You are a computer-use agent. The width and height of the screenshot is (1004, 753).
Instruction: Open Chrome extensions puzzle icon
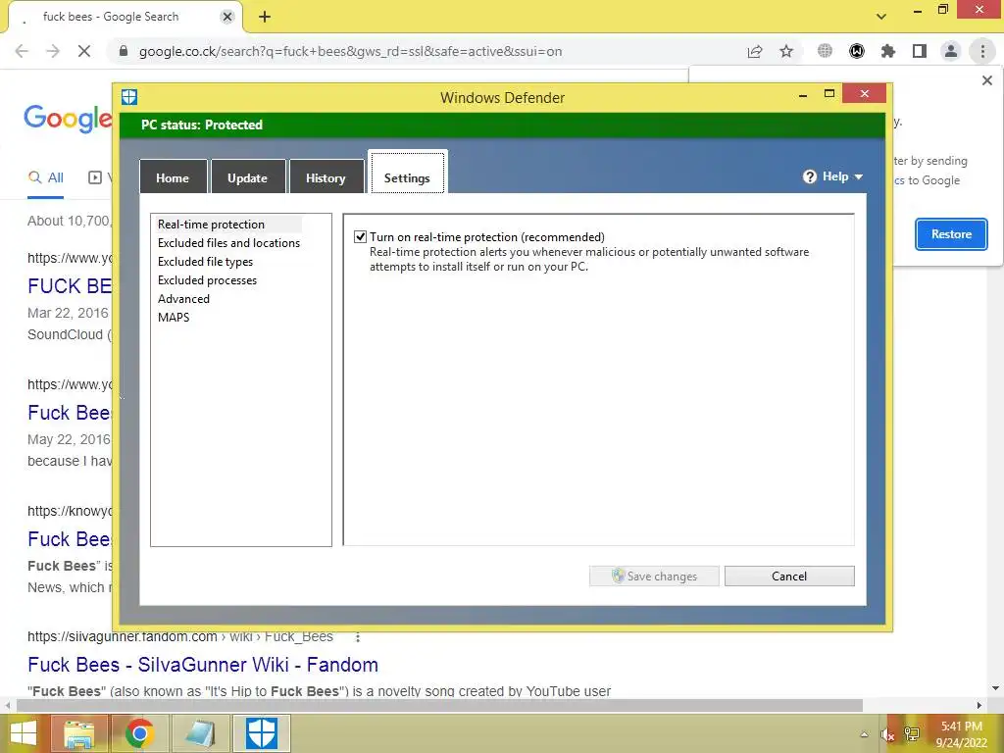[888, 51]
